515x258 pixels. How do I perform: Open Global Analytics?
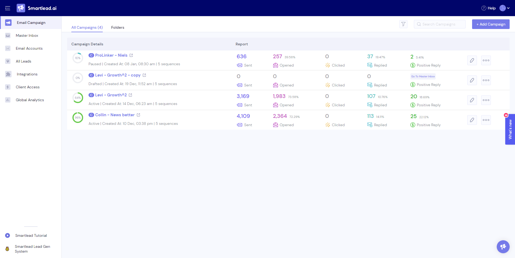[30, 100]
